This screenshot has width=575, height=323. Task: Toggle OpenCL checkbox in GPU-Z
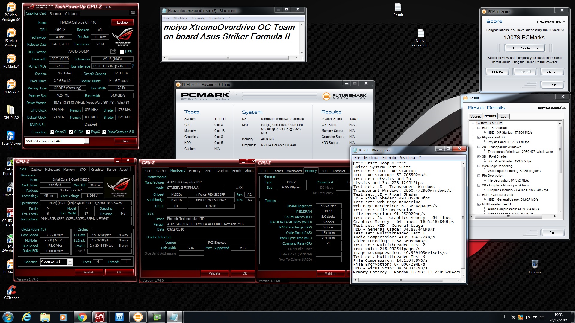52,132
